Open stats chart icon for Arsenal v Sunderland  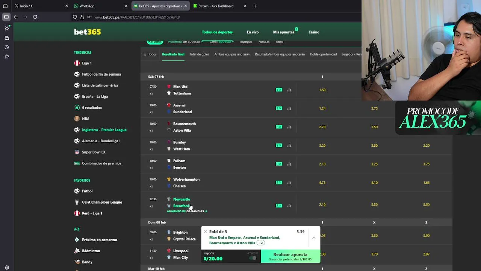pos(289,108)
